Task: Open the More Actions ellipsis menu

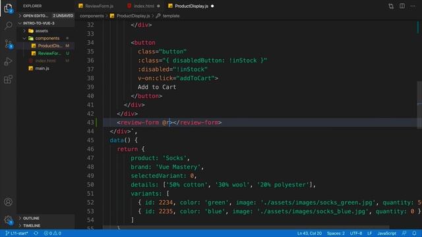Action: pyautogui.click(x=413, y=6)
